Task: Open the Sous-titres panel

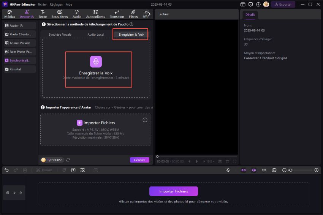Action: point(60,14)
